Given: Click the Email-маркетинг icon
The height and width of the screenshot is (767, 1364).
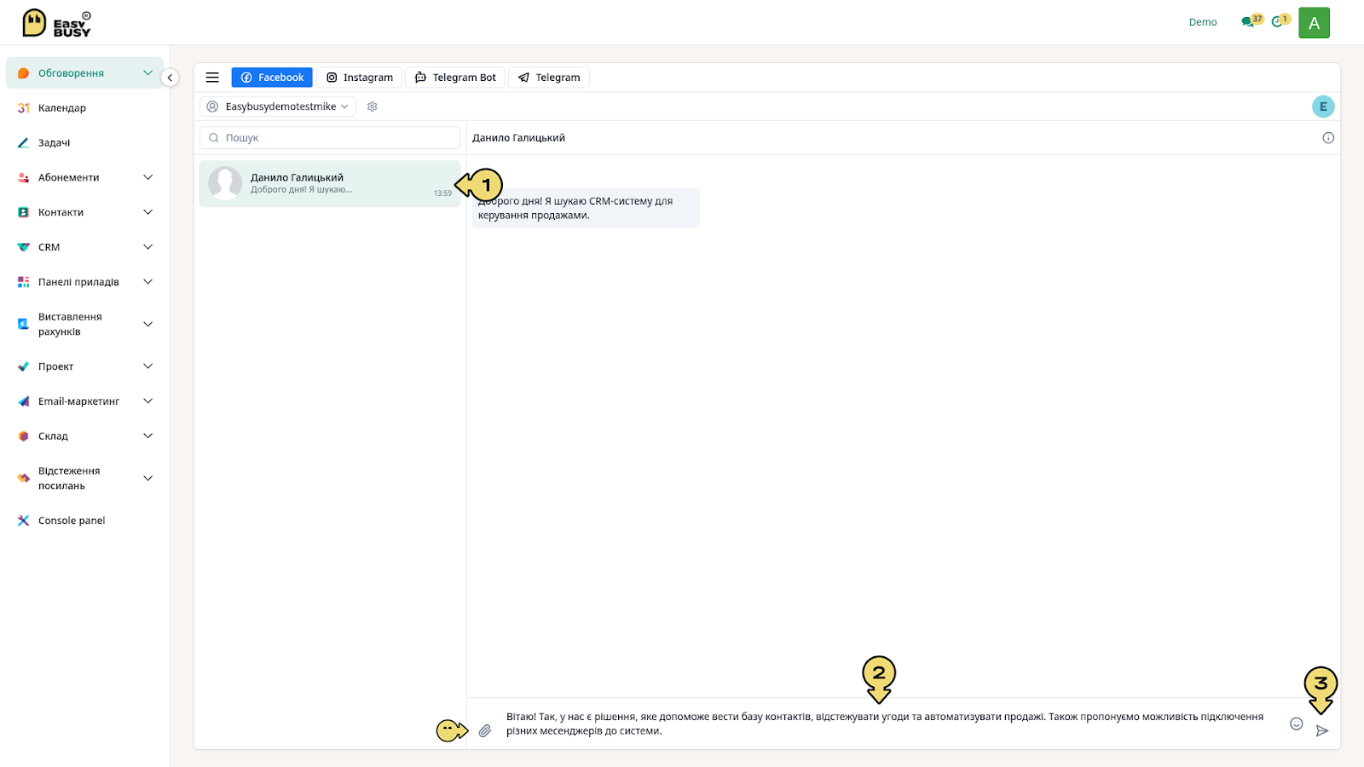Looking at the screenshot, I should tap(24, 401).
